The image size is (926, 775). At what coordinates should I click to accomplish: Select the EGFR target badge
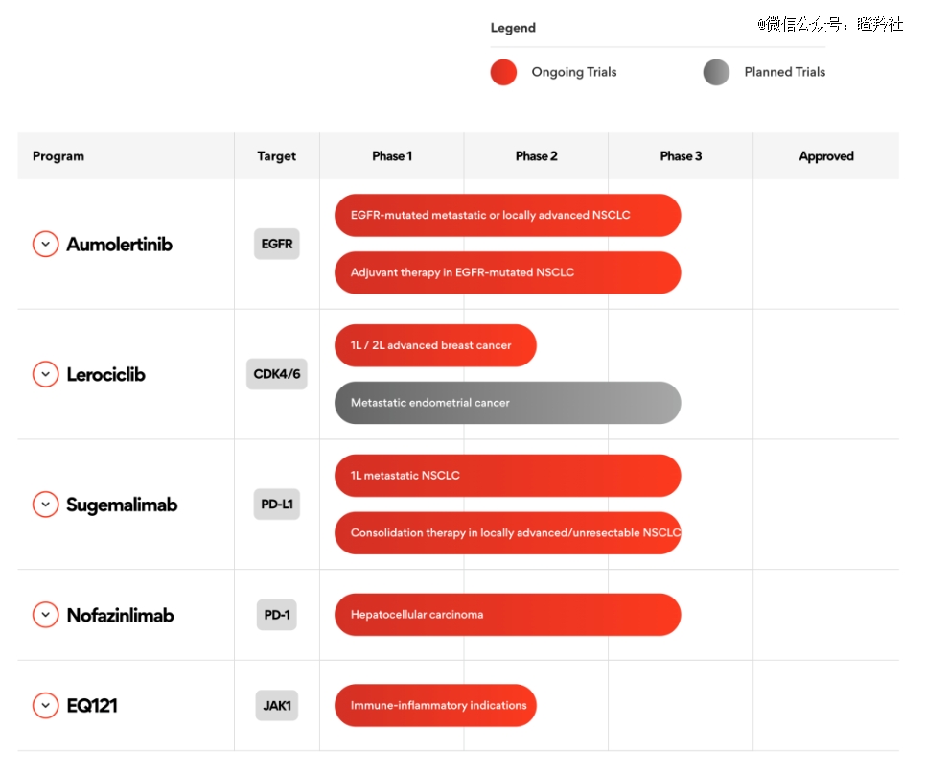tap(276, 244)
